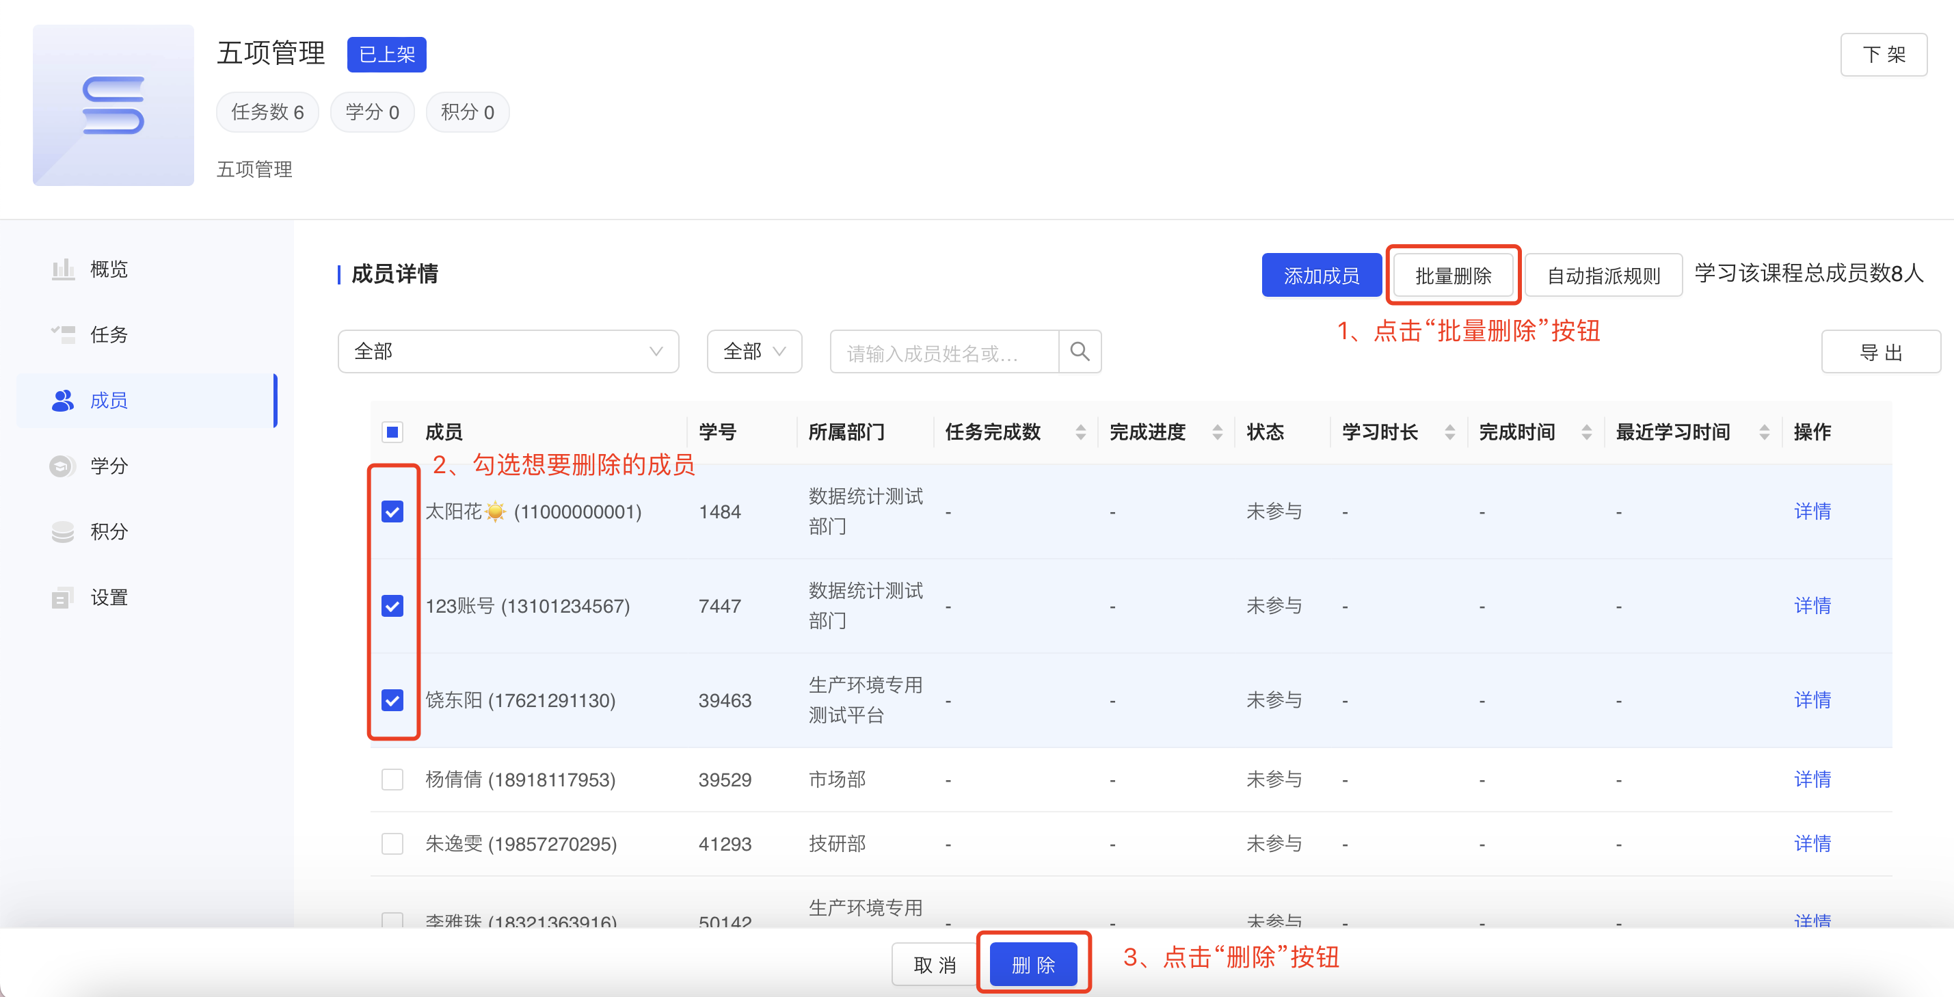
Task: Click the 积分 coins stack icon
Action: (63, 532)
